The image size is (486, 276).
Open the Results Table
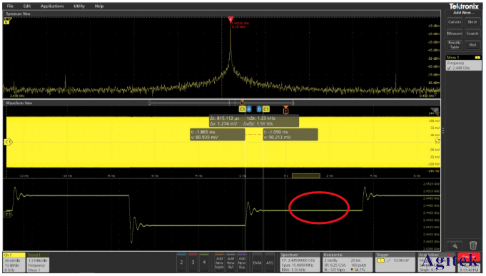[x=455, y=45]
